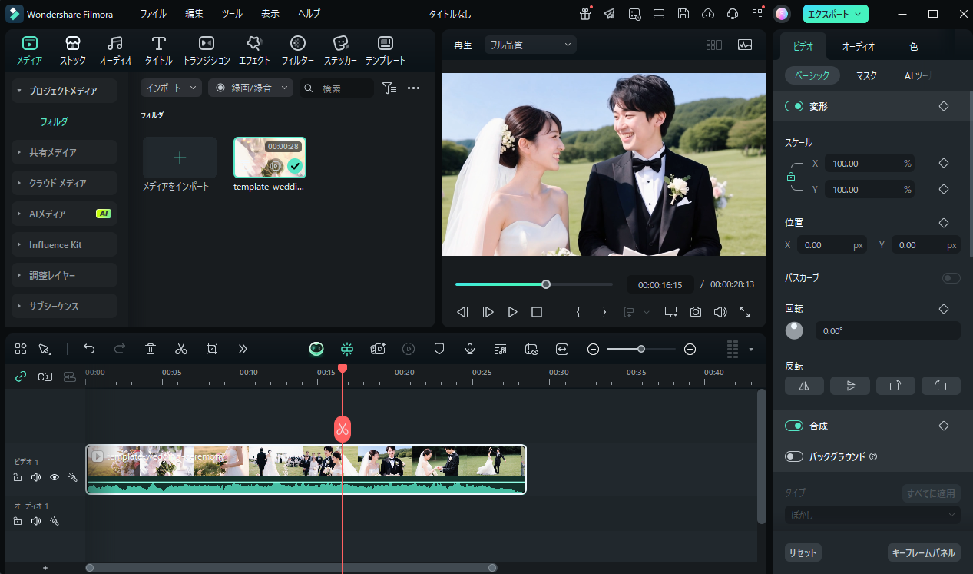
Task: Toggle visibility eye on ビデオ 1 track
Action: (55, 477)
